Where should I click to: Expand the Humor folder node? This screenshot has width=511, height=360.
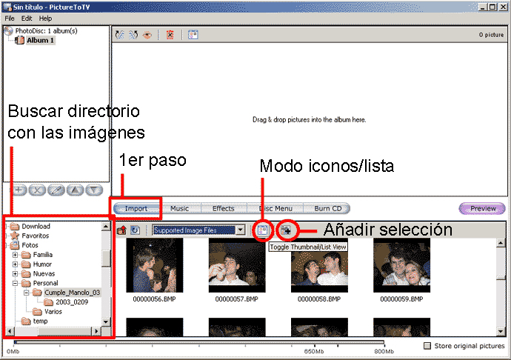(15, 264)
